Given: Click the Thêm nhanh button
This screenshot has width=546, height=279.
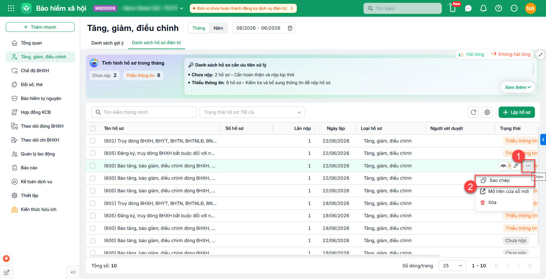Looking at the screenshot, I should pos(40,27).
